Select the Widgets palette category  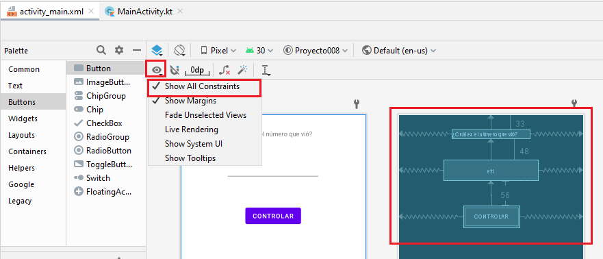23,119
